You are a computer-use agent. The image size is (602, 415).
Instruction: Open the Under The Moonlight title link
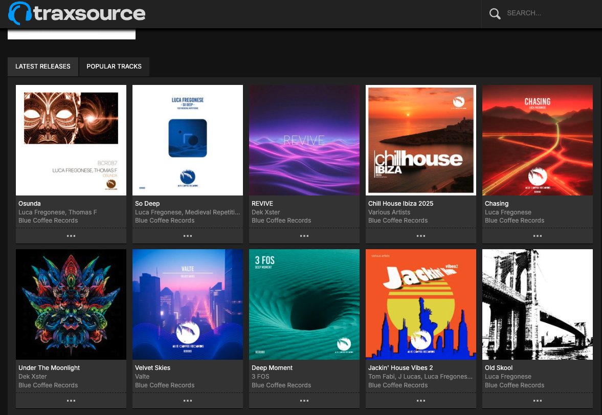(49, 368)
